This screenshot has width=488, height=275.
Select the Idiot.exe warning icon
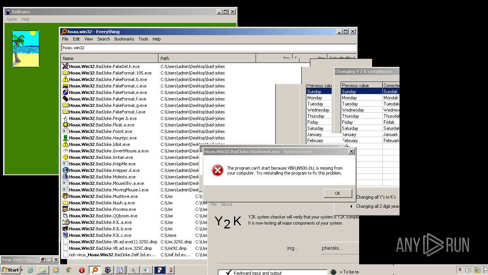coord(66,144)
